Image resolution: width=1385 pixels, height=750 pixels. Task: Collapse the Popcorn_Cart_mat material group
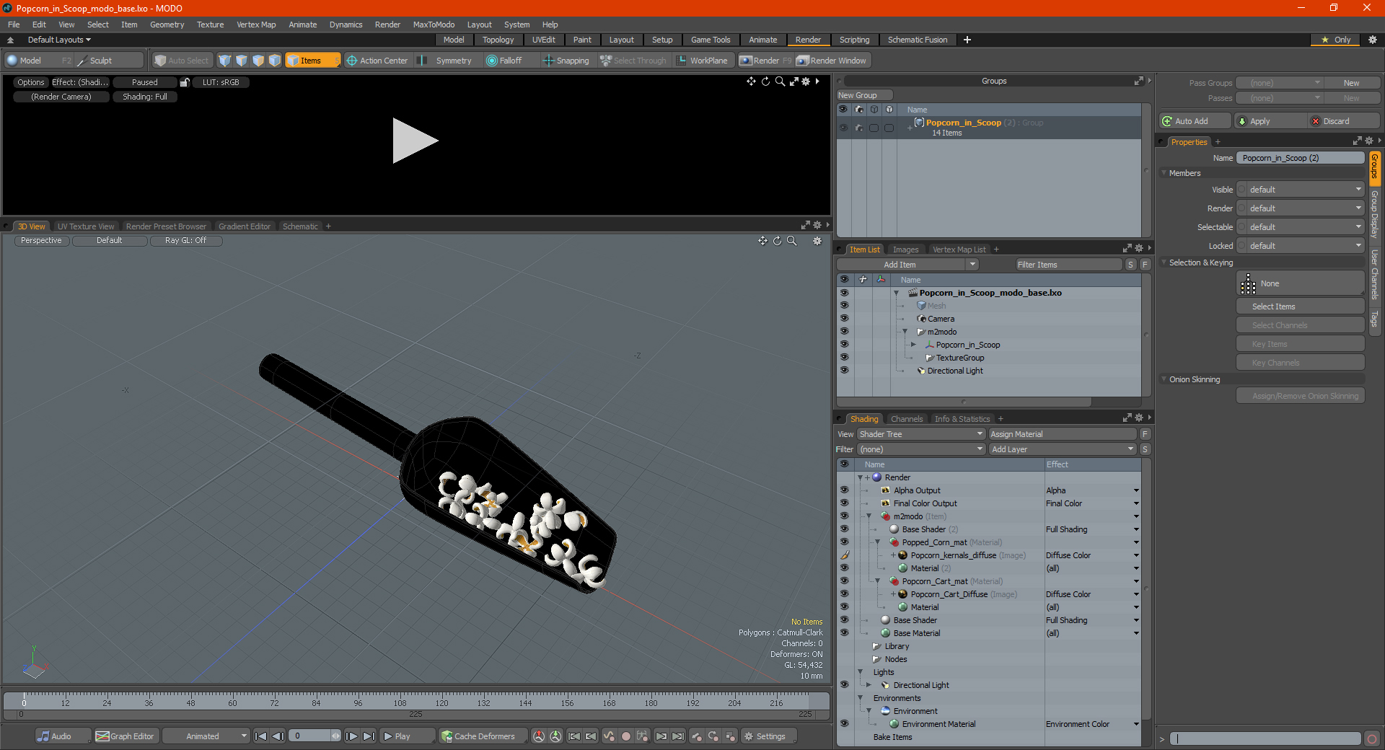(x=878, y=581)
